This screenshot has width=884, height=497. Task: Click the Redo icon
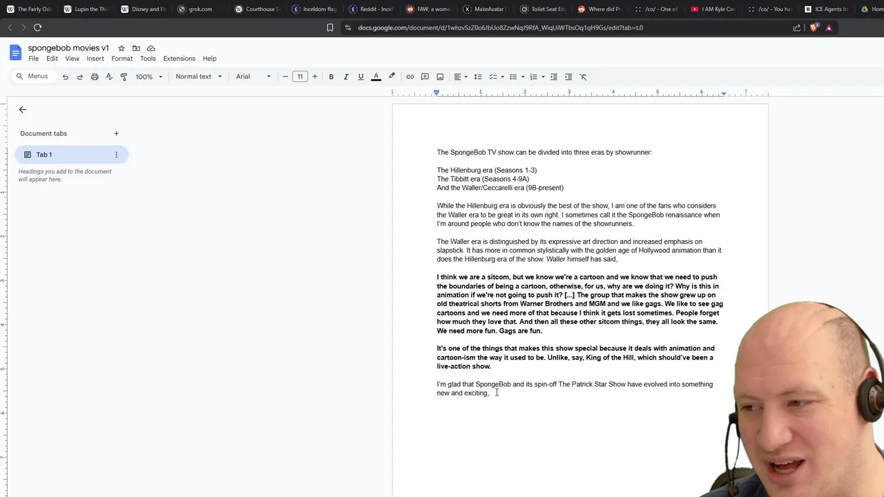(79, 77)
